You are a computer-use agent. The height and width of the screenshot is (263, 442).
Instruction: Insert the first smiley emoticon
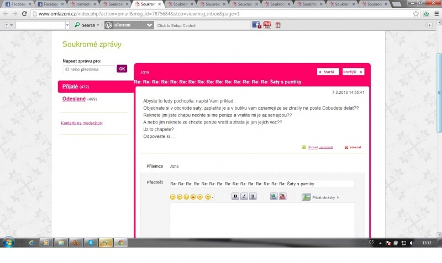tap(172, 197)
